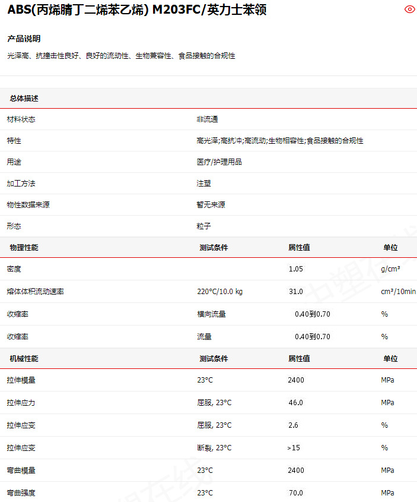This screenshot has height=502, width=417.
Task: Select the product title ABS M203FC
Action: tap(137, 10)
